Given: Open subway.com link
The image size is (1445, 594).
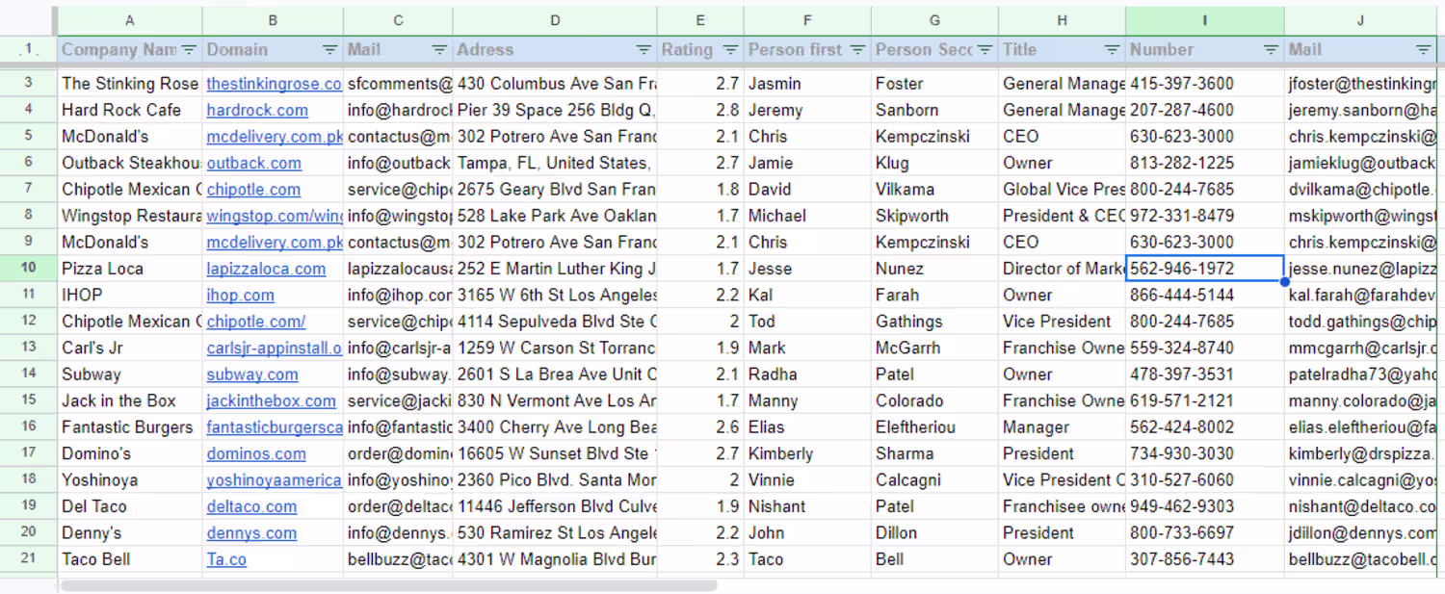Looking at the screenshot, I should 252,374.
